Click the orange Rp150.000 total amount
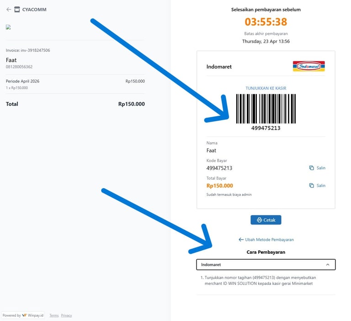 (219, 186)
